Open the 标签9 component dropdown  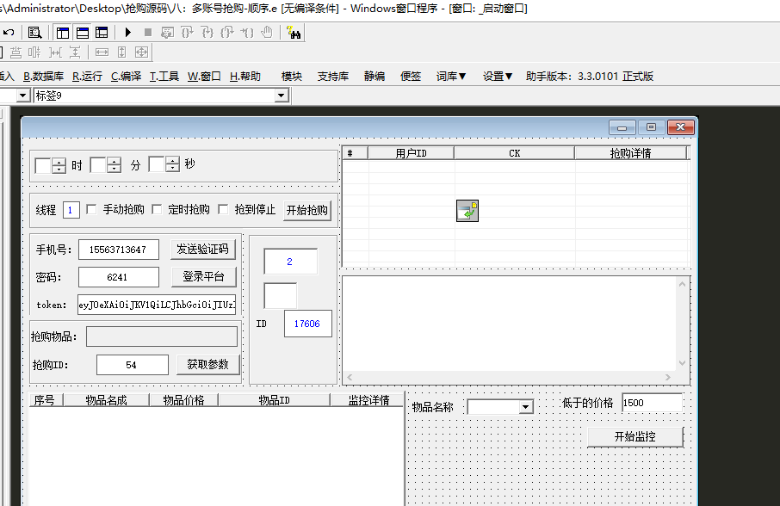coord(282,96)
